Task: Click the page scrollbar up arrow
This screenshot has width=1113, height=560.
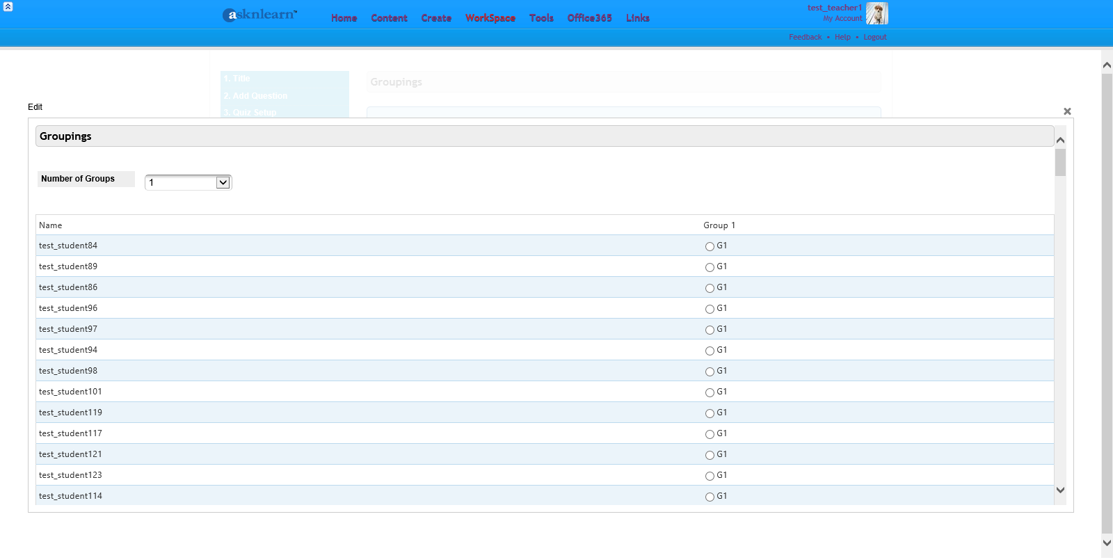Action: (1107, 65)
